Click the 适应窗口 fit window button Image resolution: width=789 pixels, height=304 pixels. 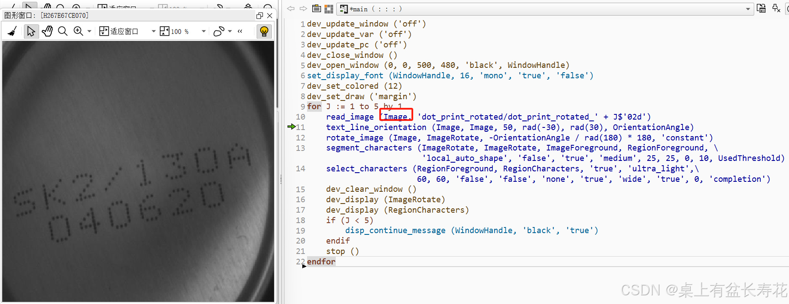tap(119, 31)
